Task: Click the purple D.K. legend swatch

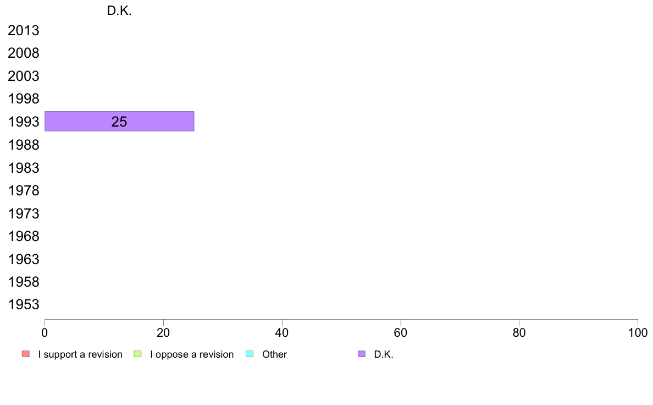Action: 362,354
